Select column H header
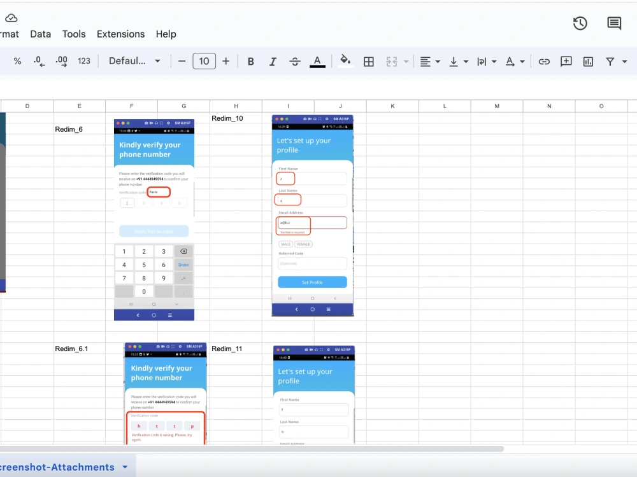The width and height of the screenshot is (637, 477). 236,106
